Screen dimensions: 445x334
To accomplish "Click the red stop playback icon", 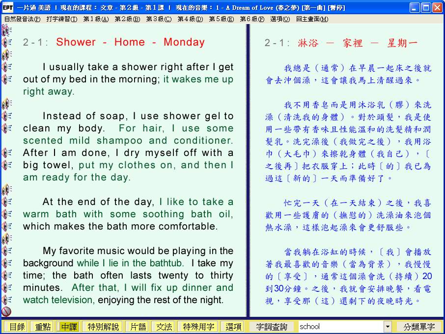I will (x=6, y=311).
